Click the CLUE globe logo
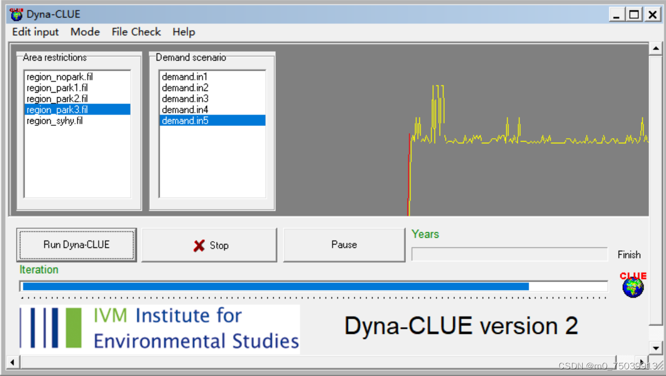 pos(632,287)
